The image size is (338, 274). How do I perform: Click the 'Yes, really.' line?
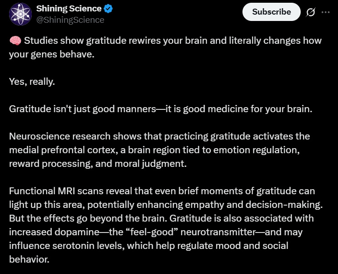click(31, 82)
